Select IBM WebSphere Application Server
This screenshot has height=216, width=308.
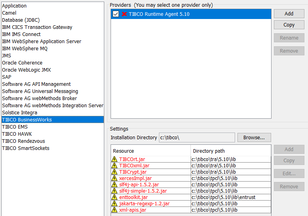pyautogui.click(x=53, y=42)
